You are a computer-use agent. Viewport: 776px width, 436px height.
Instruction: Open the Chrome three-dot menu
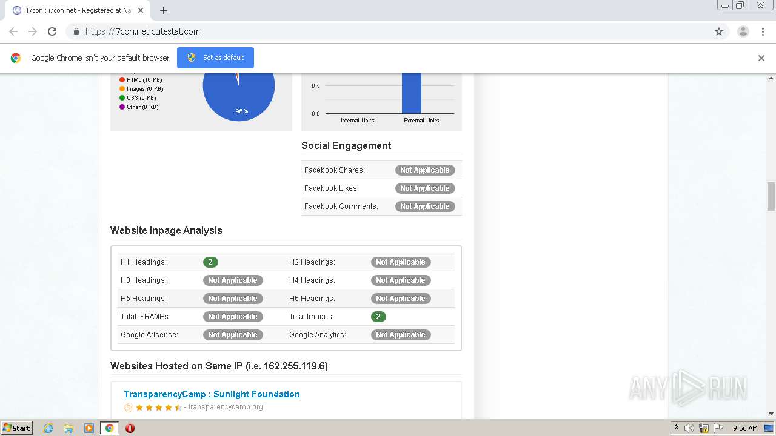[x=763, y=31]
